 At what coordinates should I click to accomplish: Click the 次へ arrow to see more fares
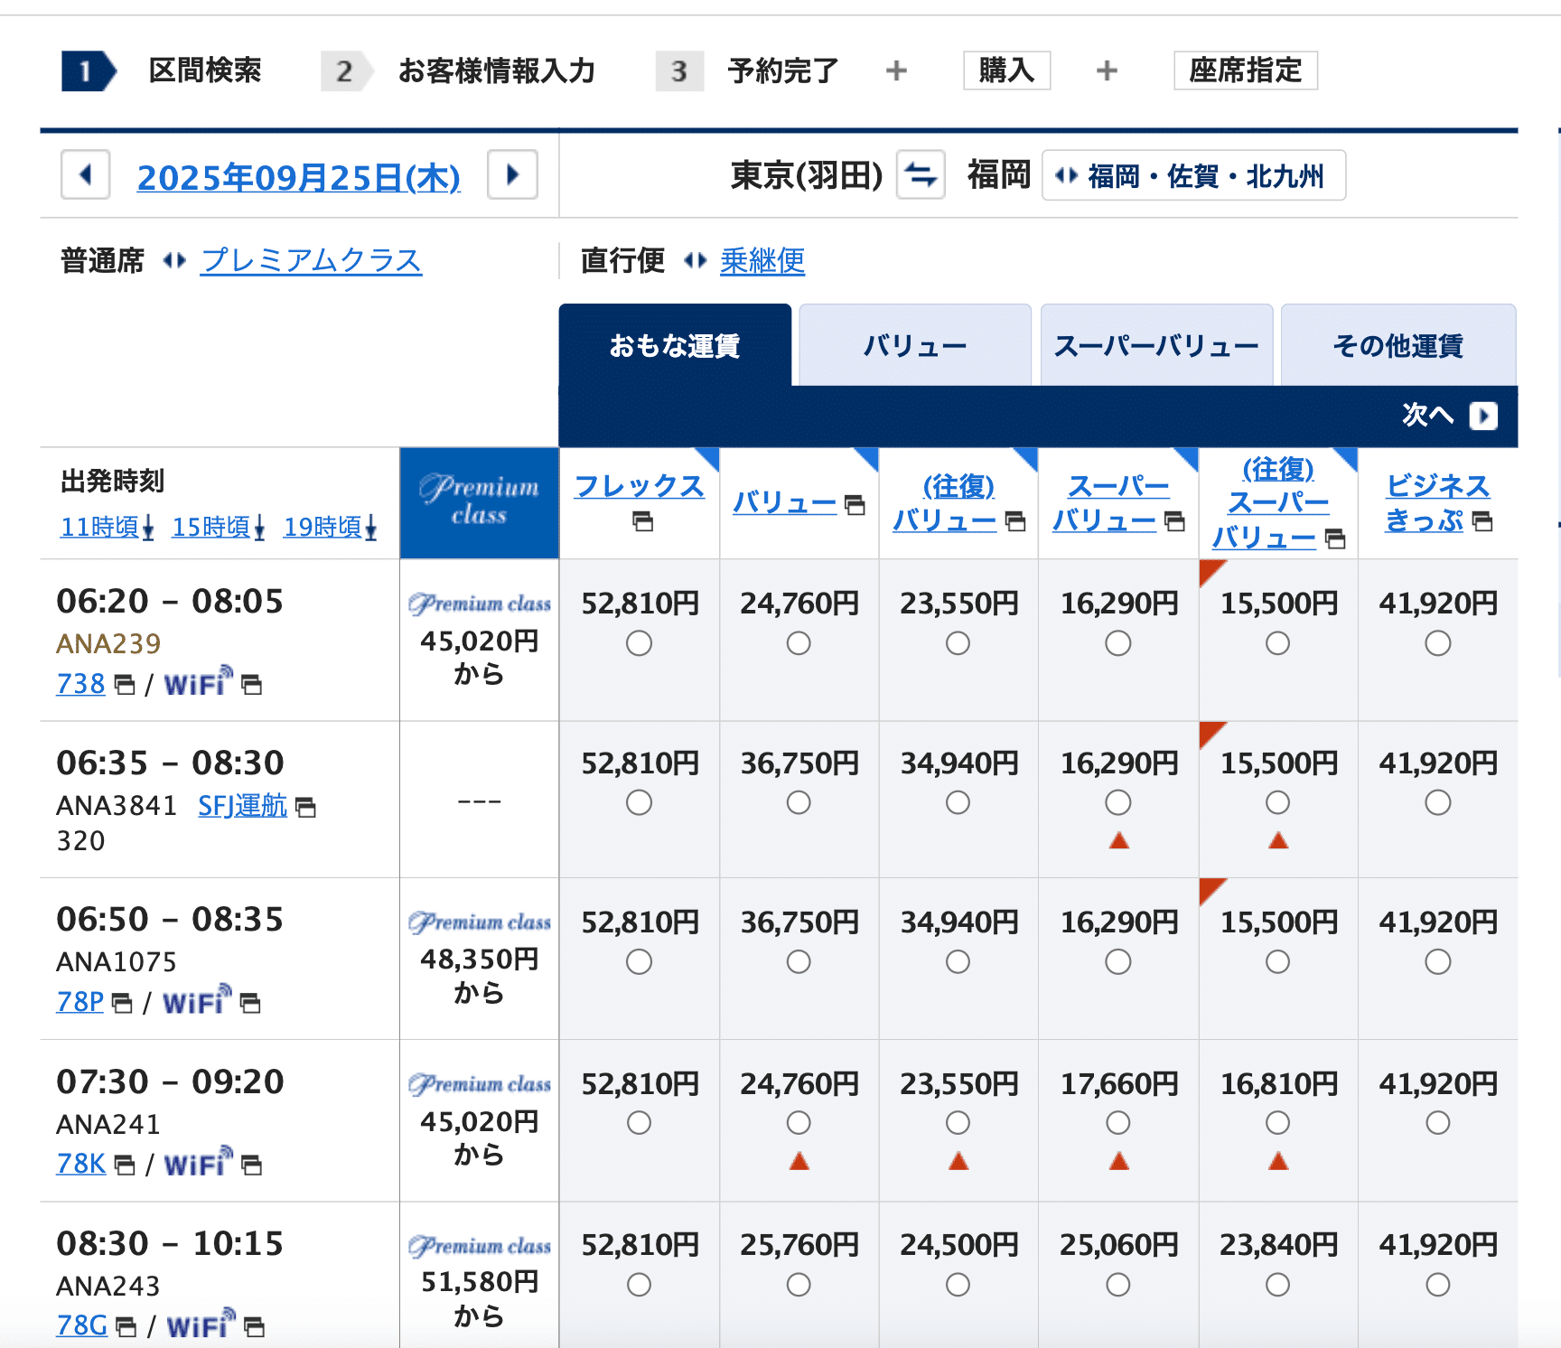coord(1482,416)
